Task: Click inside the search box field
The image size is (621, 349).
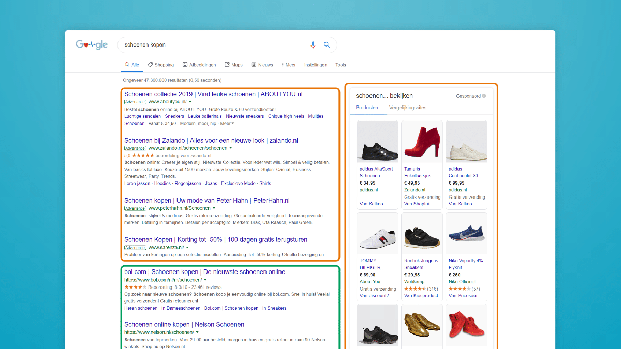Action: click(212, 45)
